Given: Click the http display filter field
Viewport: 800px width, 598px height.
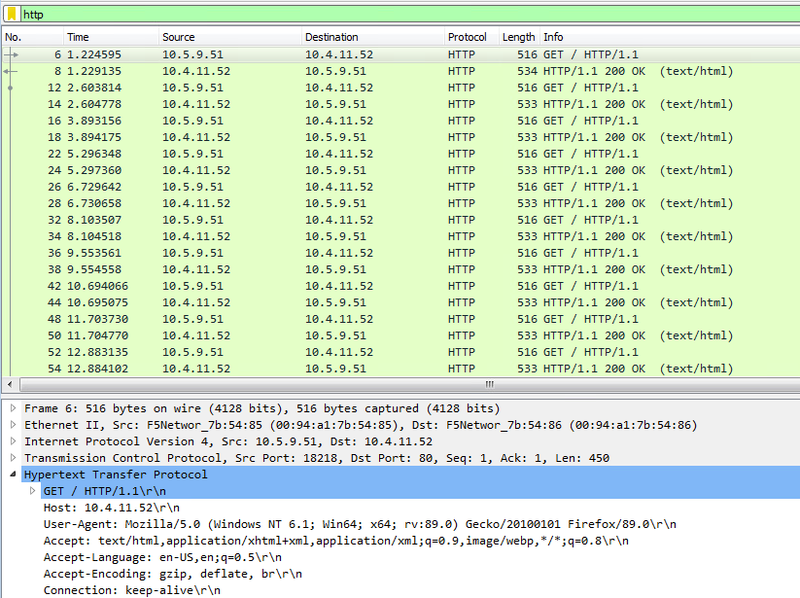Looking at the screenshot, I should (410, 15).
